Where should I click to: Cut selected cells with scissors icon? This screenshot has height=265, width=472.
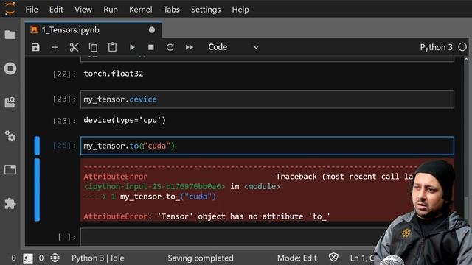tap(74, 47)
